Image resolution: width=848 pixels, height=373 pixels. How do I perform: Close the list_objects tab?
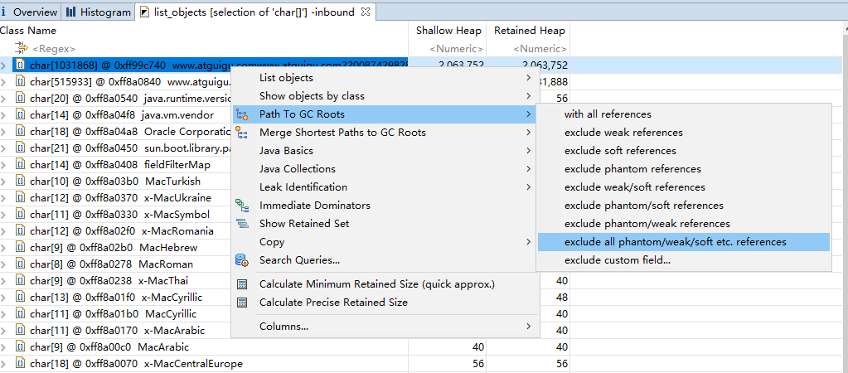(x=365, y=12)
